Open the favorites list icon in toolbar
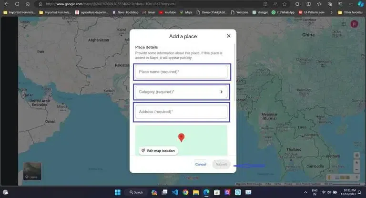The width and height of the screenshot is (366, 198). point(319,4)
